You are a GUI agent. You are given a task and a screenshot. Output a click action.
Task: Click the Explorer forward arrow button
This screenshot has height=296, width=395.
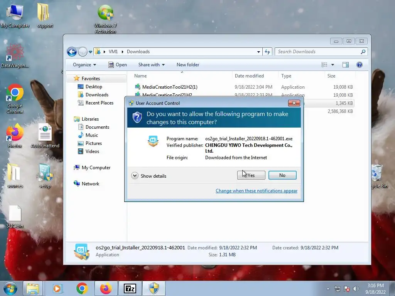click(x=83, y=52)
